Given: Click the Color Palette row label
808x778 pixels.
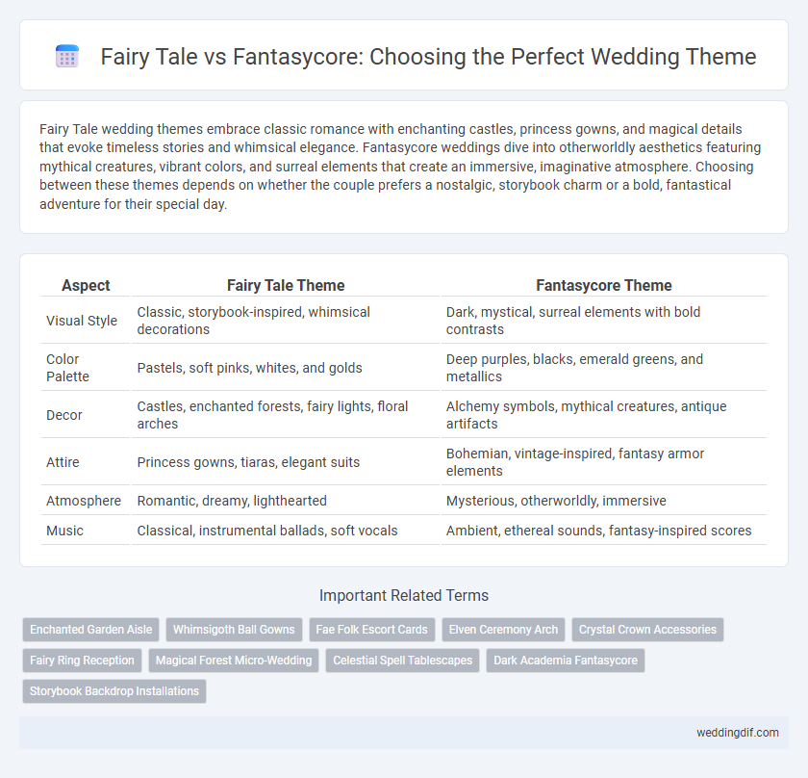Looking at the screenshot, I should (67, 368).
